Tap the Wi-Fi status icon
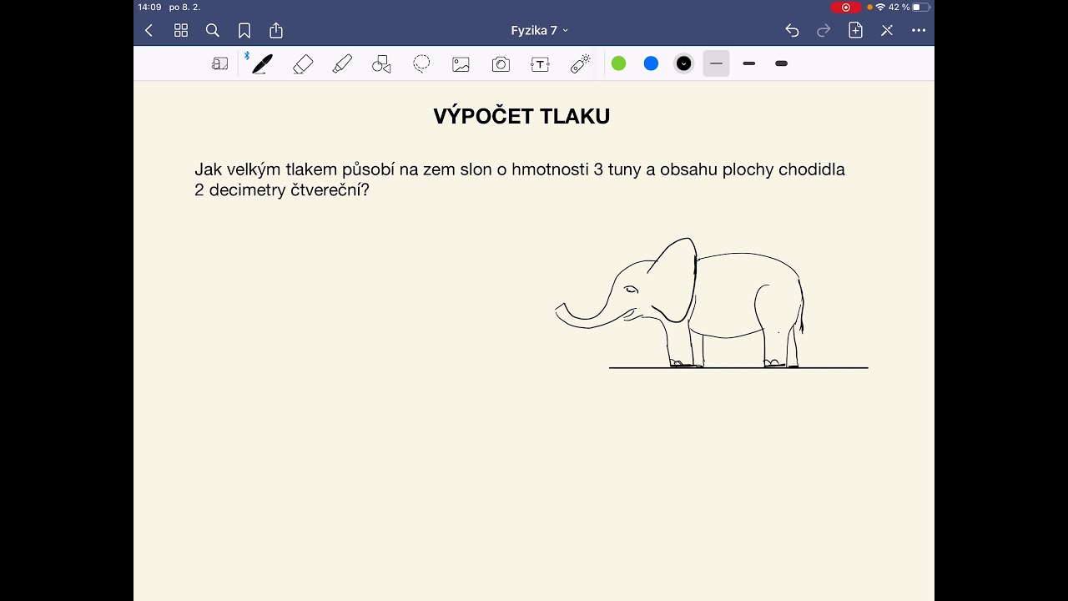The width and height of the screenshot is (1068, 601). tap(880, 8)
